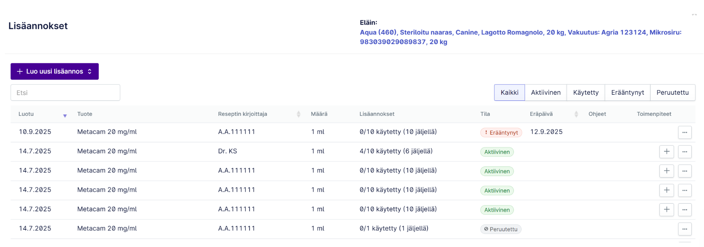
Task: Click the 1 ml amount in Dr. KS row
Action: click(x=318, y=151)
